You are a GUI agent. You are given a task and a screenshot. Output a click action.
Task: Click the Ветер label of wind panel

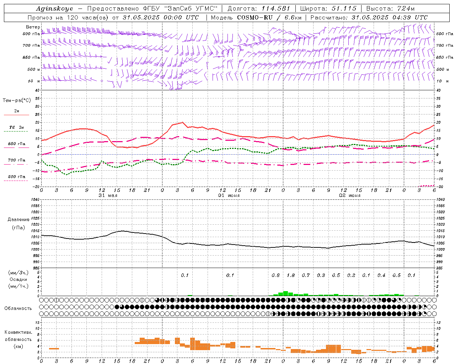click(33, 27)
